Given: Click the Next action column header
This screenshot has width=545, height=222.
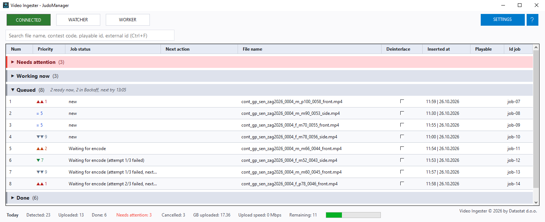Looking at the screenshot, I should coord(199,49).
